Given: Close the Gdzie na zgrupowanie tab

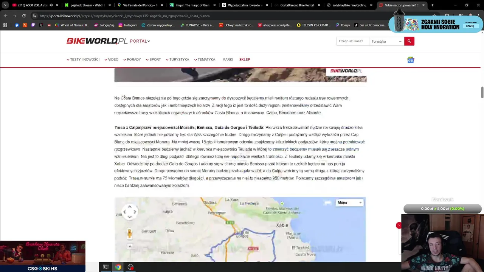Looking at the screenshot, I should click(423, 5).
